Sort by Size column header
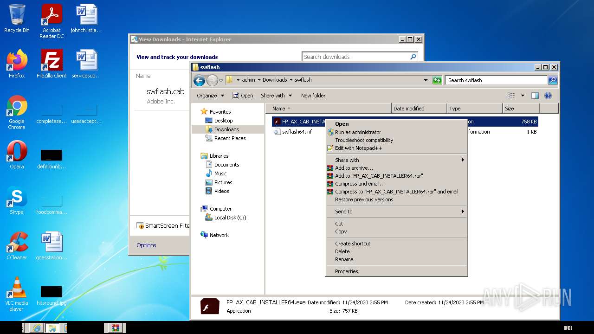 click(x=521, y=109)
